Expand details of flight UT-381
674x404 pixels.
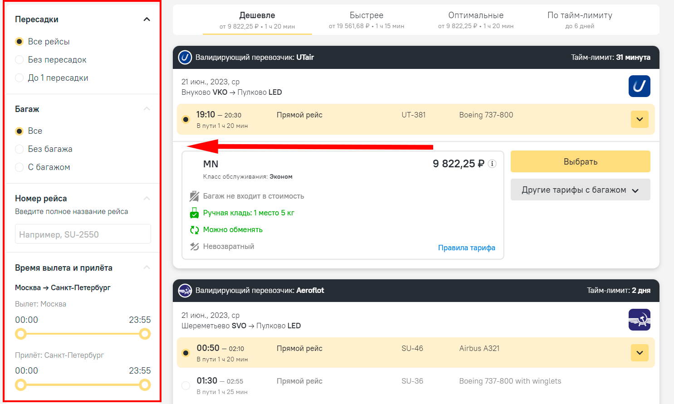tap(640, 120)
